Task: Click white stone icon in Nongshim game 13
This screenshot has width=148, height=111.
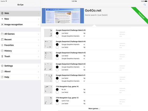Action: [57, 103]
